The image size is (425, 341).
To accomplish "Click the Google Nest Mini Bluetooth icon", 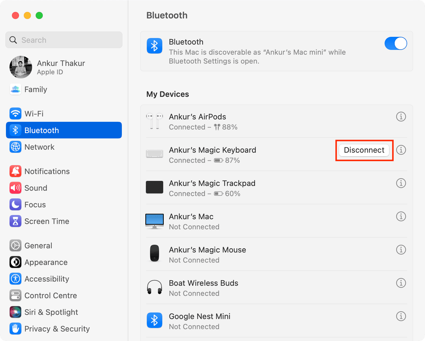I will click(x=155, y=320).
